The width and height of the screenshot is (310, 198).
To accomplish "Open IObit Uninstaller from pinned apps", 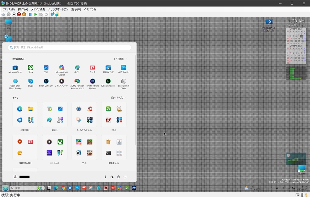I will tap(108, 81).
